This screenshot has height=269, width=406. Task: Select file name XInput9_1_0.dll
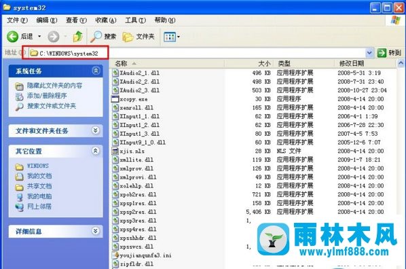pyautogui.click(x=143, y=143)
